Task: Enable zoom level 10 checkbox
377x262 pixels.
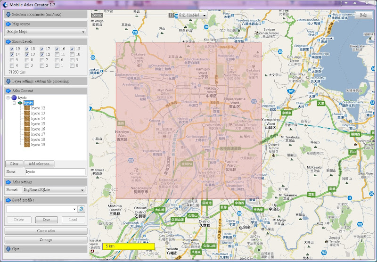Action: (72, 55)
